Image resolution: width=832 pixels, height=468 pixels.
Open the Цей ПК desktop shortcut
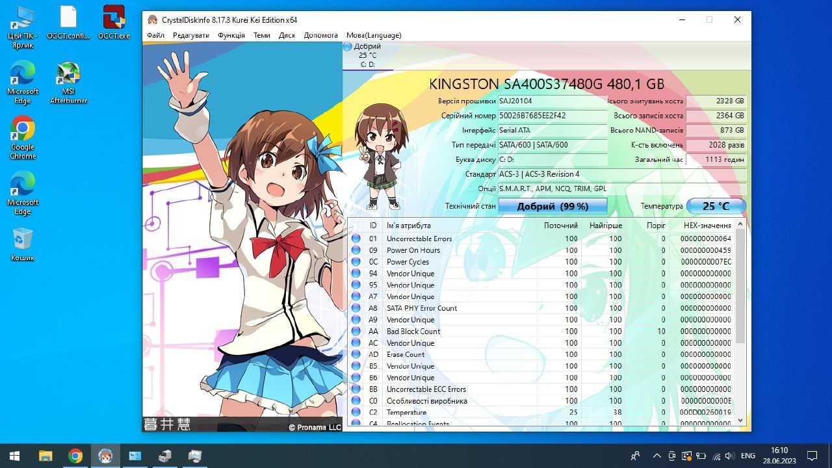pos(23,27)
